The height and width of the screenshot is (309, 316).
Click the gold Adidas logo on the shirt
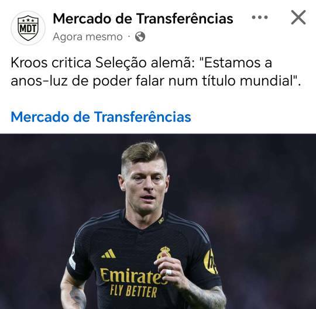pos(109,253)
